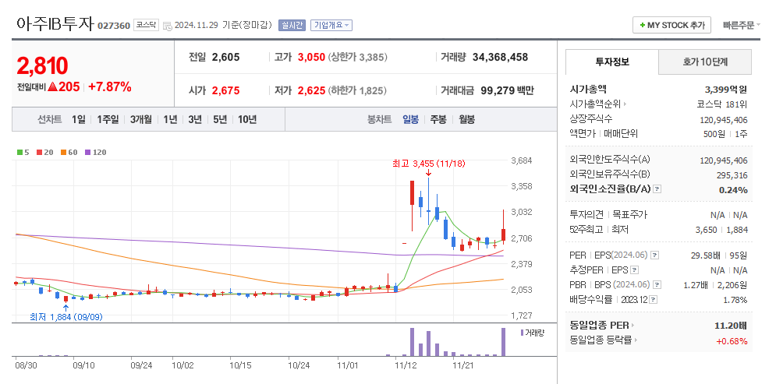Select the 3개월 line chart

pos(141,120)
